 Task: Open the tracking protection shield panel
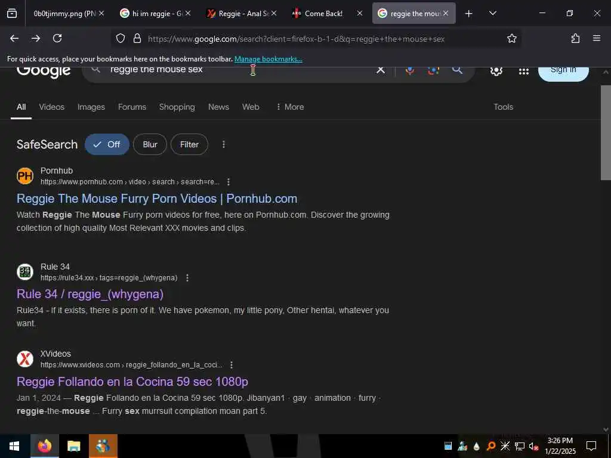click(x=121, y=38)
